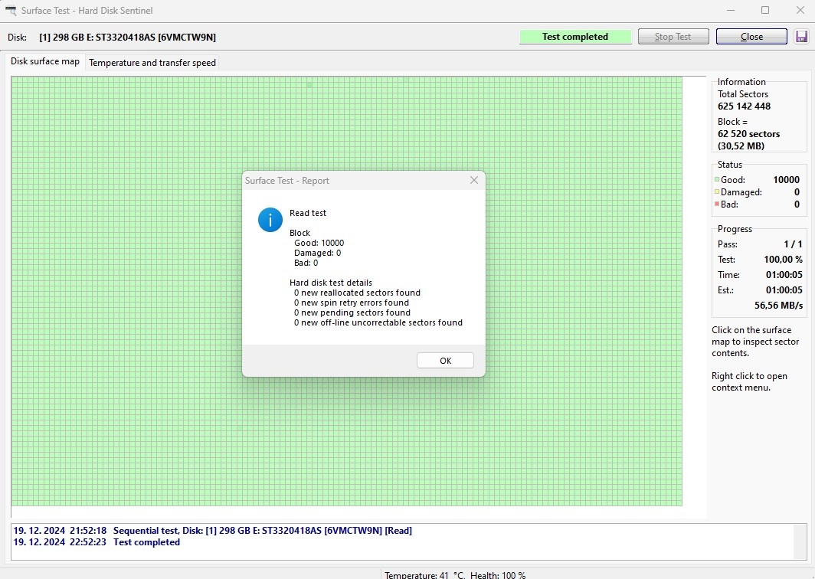The image size is (815, 579).
Task: Click the green Test completed status indicator
Action: coord(574,37)
